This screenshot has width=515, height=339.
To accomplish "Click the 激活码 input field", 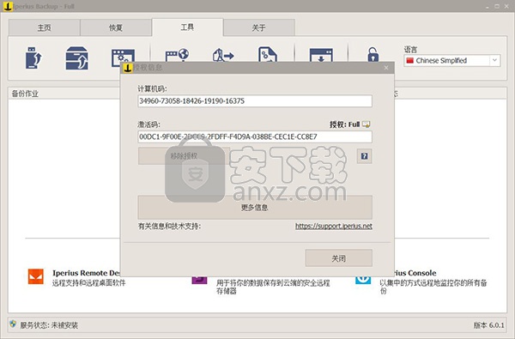I will (255, 136).
